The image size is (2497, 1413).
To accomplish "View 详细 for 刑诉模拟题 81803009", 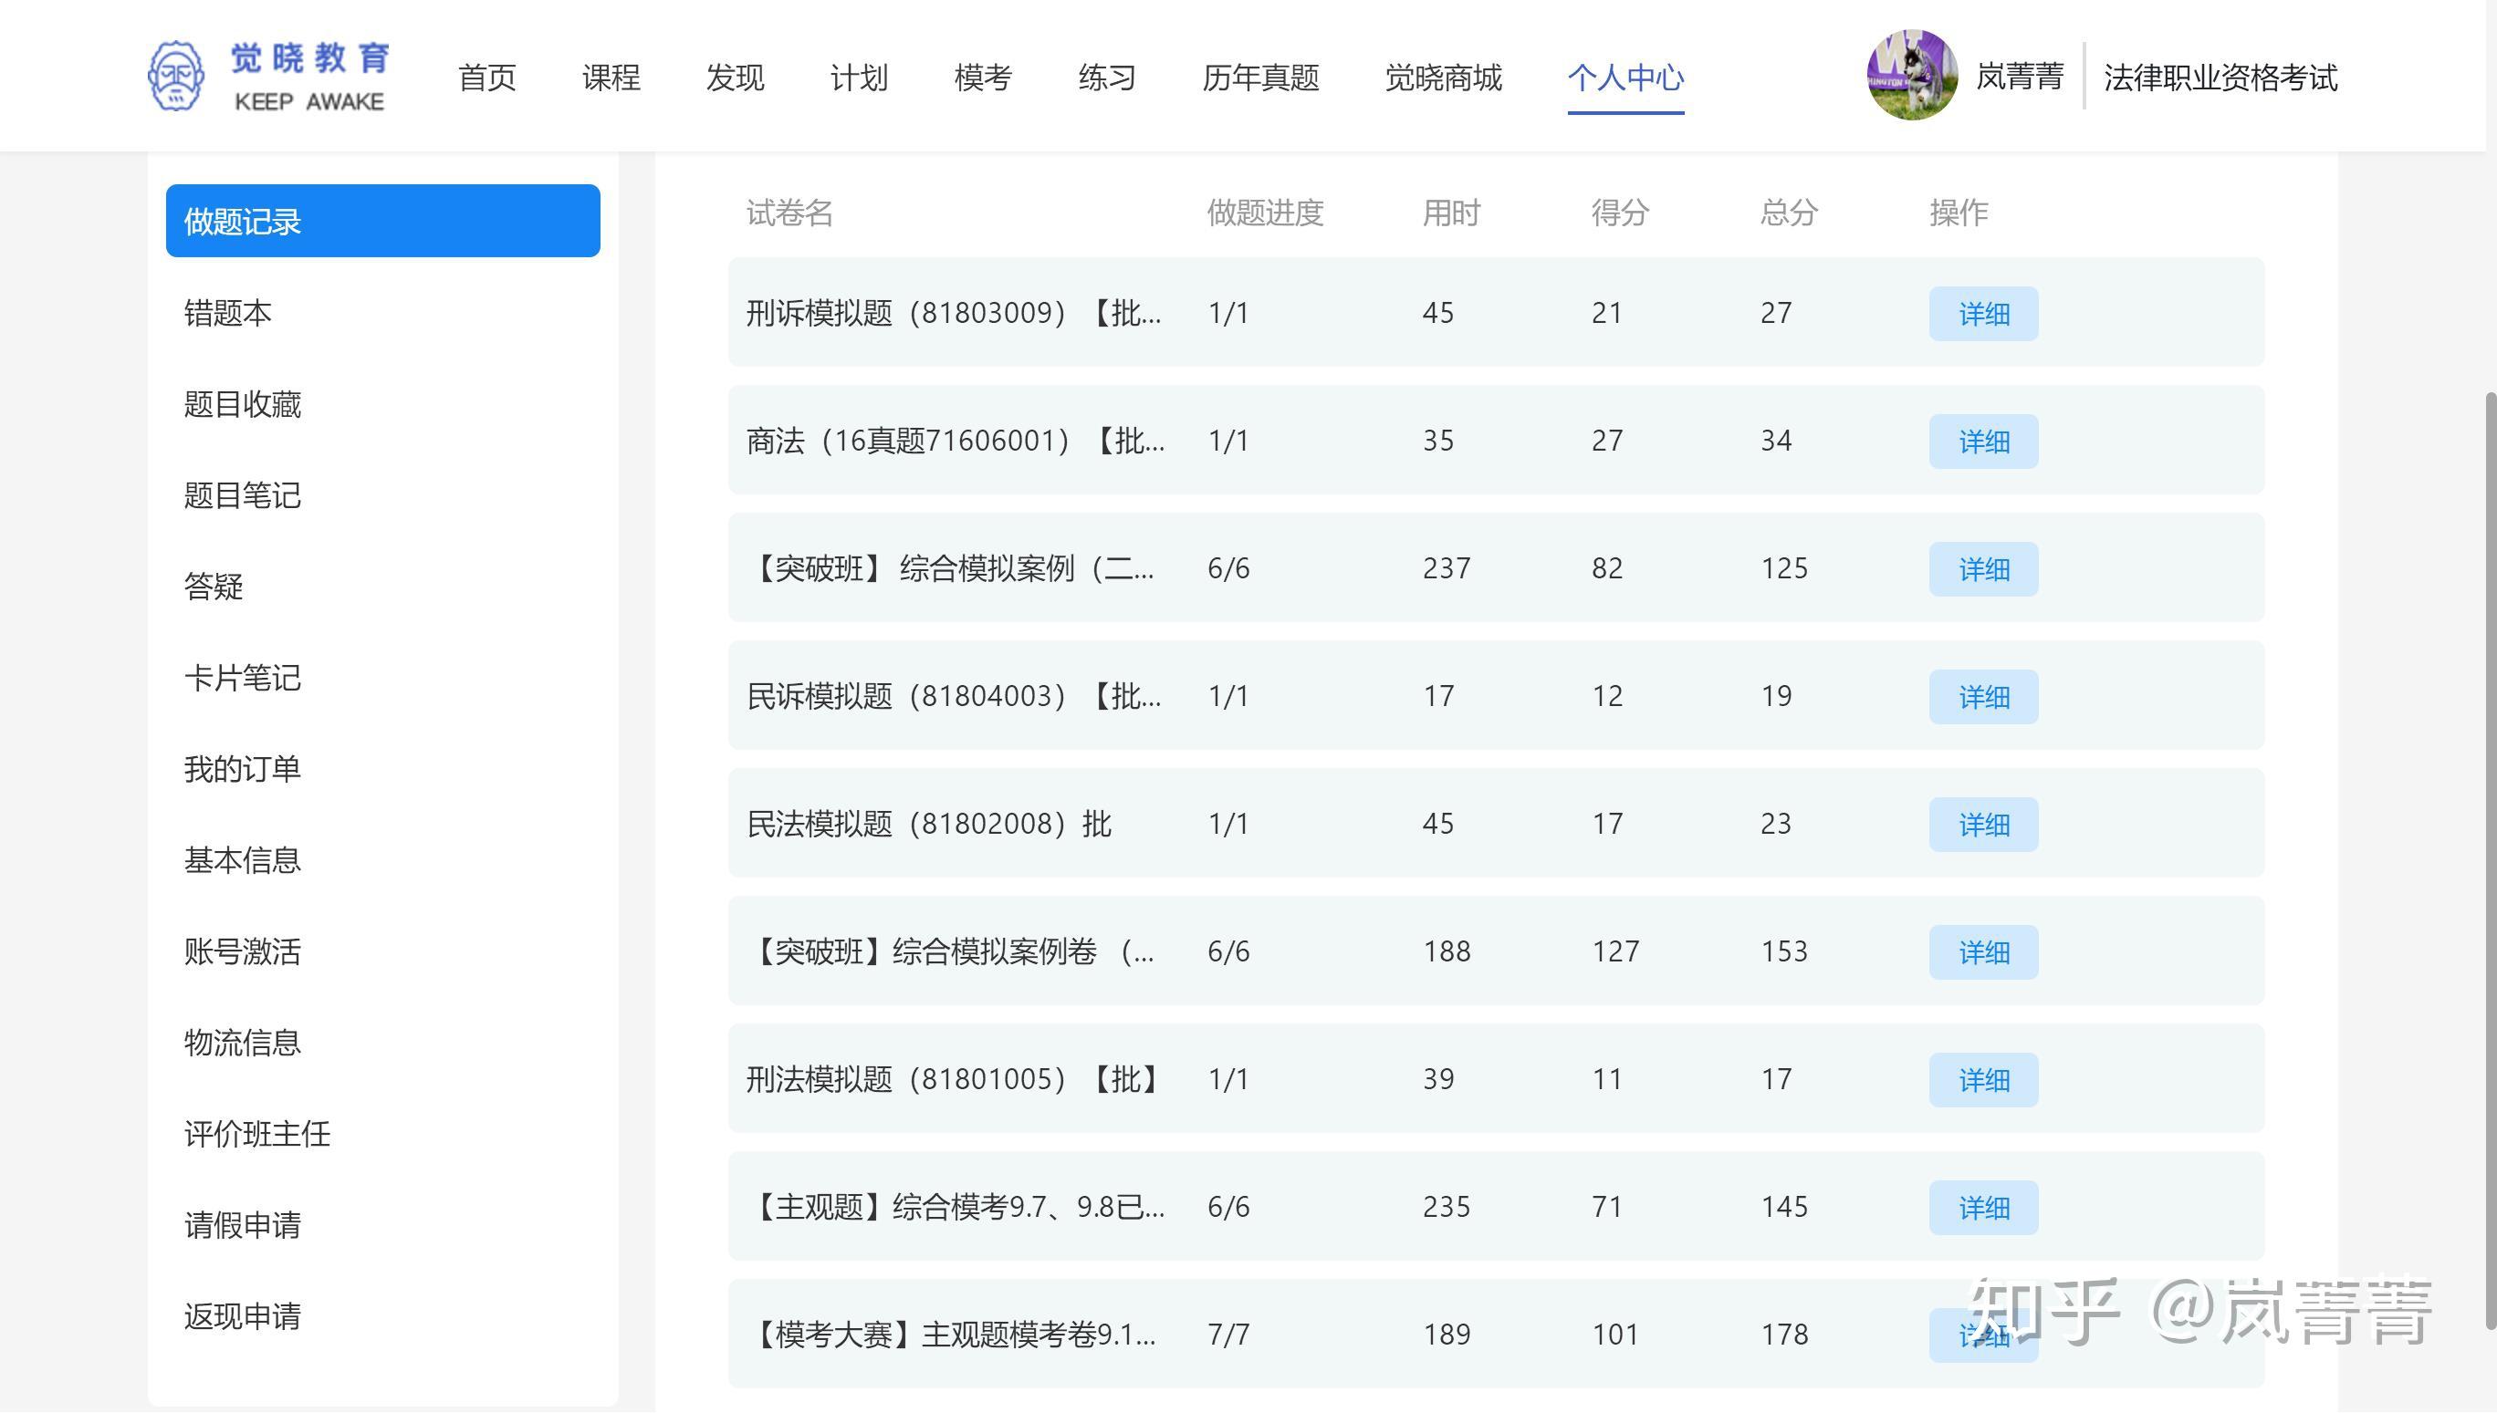I will pyautogui.click(x=1982, y=314).
